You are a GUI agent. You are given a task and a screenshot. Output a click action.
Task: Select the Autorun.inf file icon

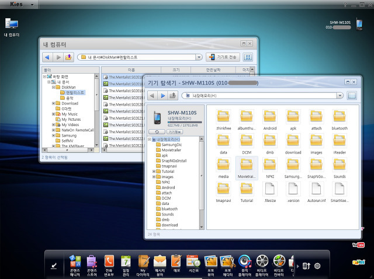click(316, 193)
